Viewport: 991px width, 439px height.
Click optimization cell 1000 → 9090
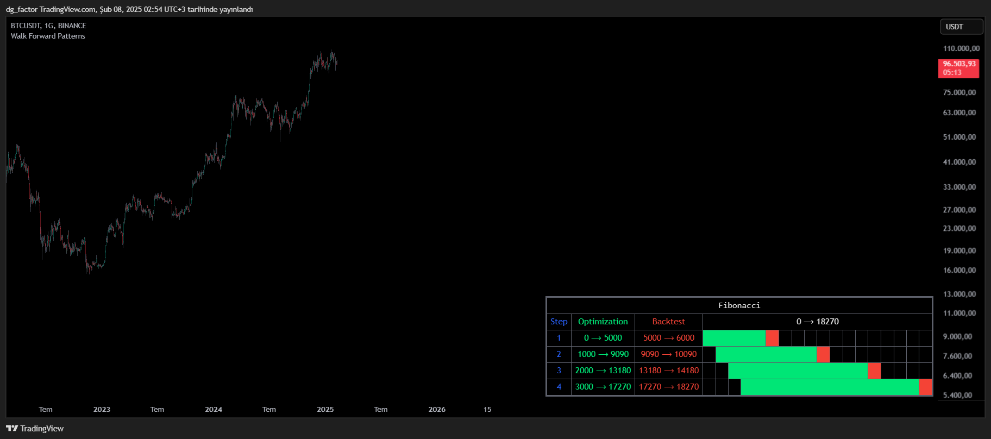[x=603, y=354]
